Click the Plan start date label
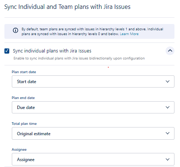This screenshot has height=167, width=180. pos(24,72)
